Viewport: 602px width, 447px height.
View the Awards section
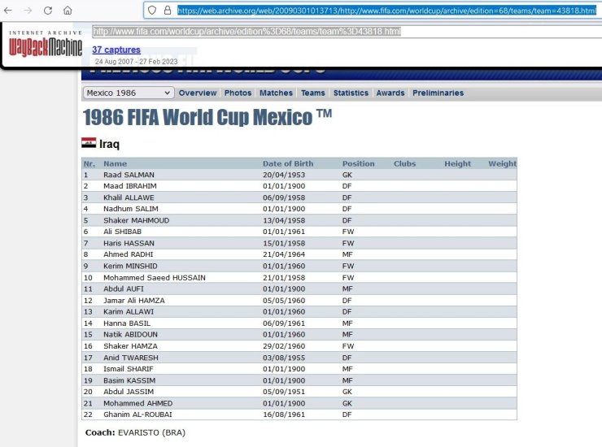390,93
